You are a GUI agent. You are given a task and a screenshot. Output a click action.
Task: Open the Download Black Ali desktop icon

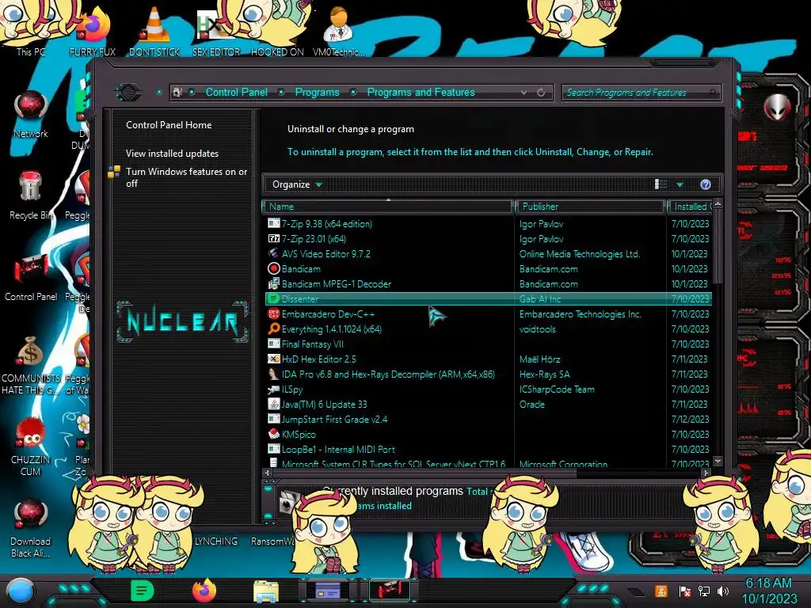click(31, 528)
